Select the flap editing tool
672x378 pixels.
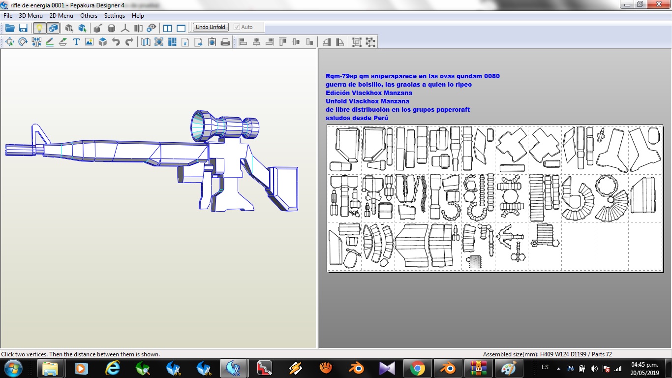63,42
